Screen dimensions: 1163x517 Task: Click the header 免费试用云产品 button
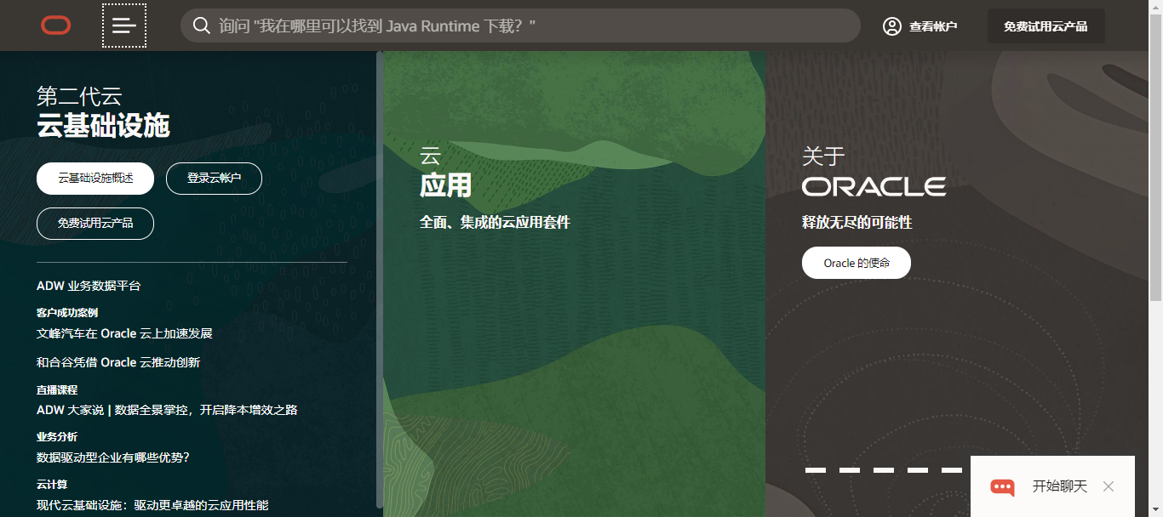click(x=1046, y=26)
